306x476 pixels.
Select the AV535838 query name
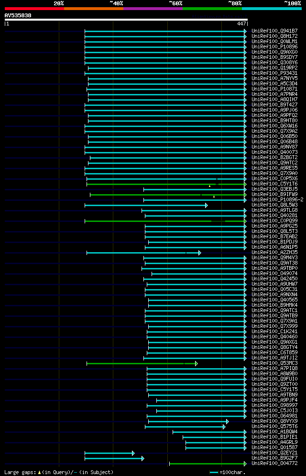tap(18, 15)
